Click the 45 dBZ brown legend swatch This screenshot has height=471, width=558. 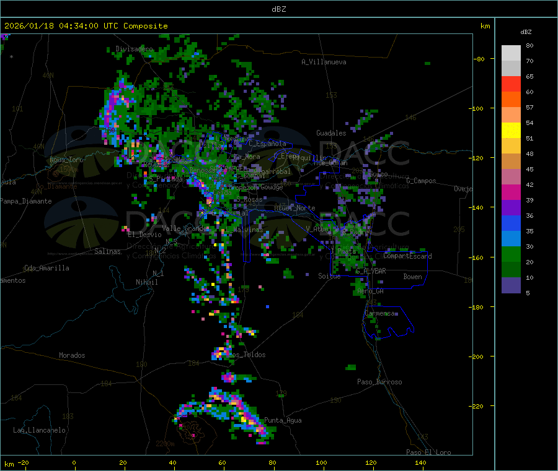click(x=511, y=162)
